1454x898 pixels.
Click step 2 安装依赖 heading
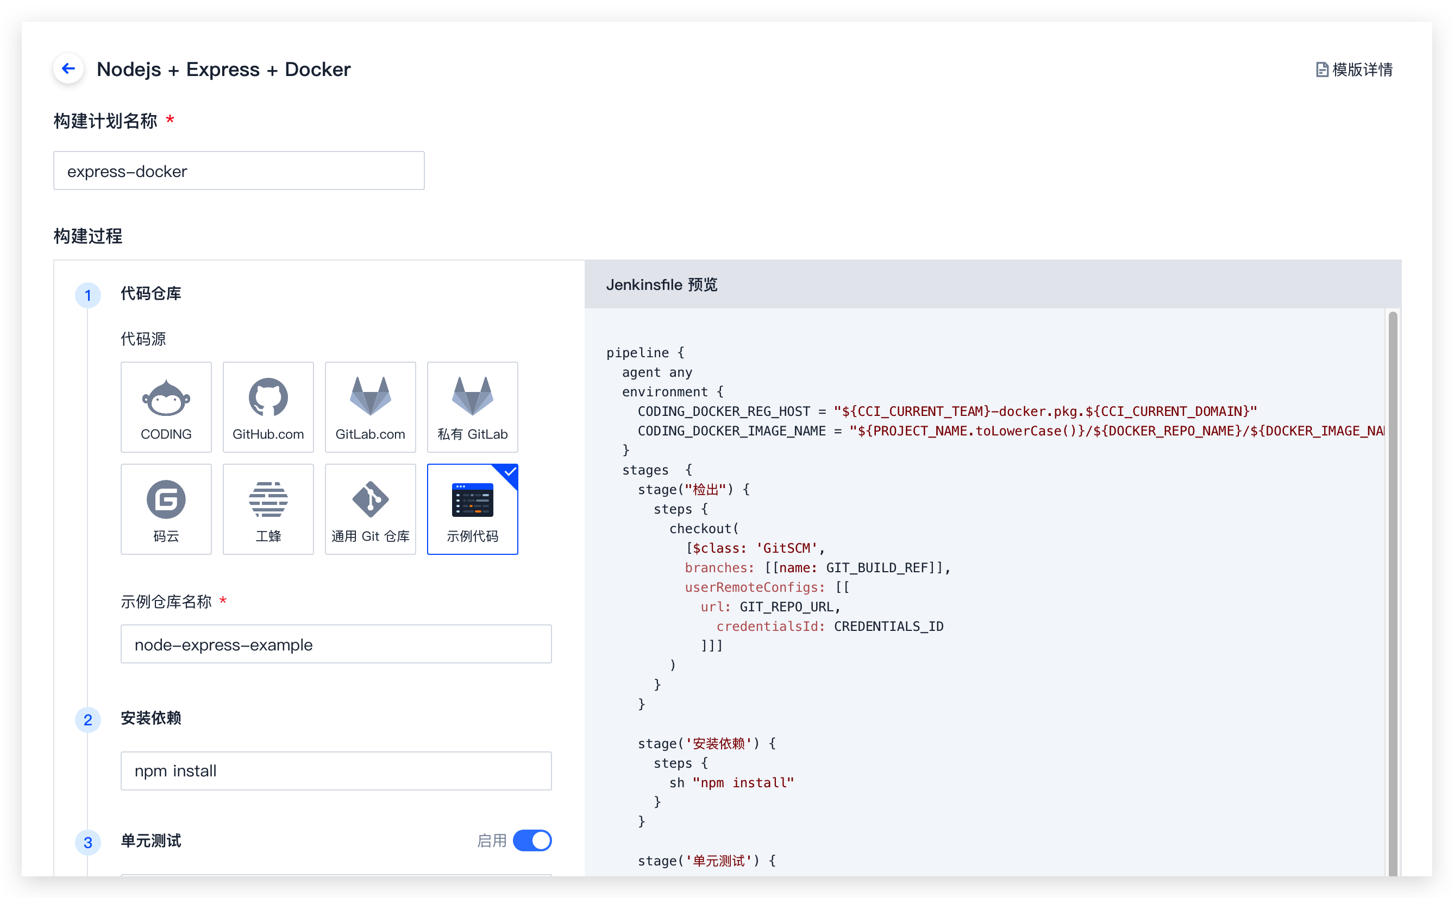pyautogui.click(x=151, y=718)
